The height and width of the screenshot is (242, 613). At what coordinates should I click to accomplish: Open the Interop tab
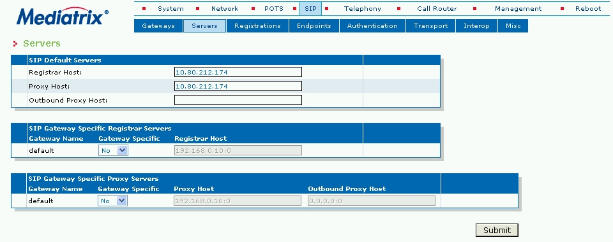tap(476, 26)
